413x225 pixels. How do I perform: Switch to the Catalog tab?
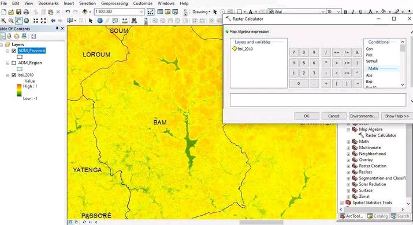[x=378, y=216]
